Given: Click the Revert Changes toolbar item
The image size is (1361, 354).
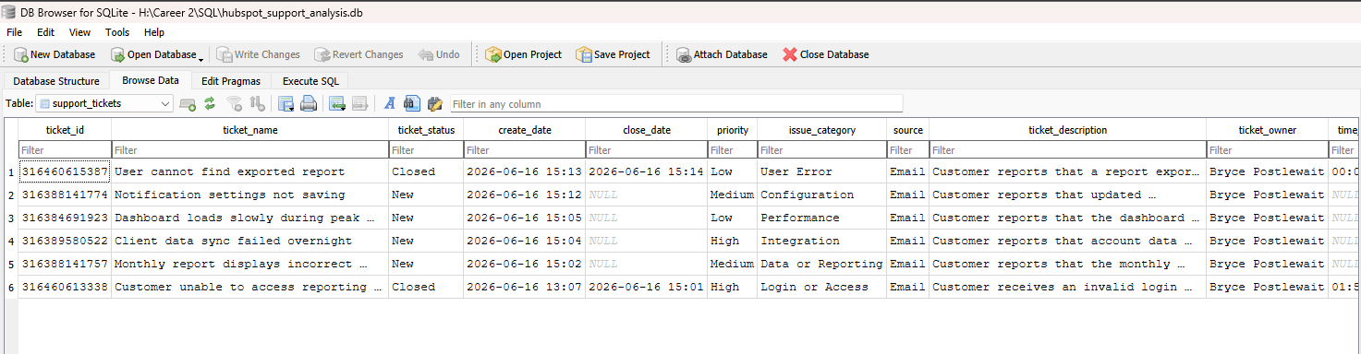Looking at the screenshot, I should coord(358,54).
